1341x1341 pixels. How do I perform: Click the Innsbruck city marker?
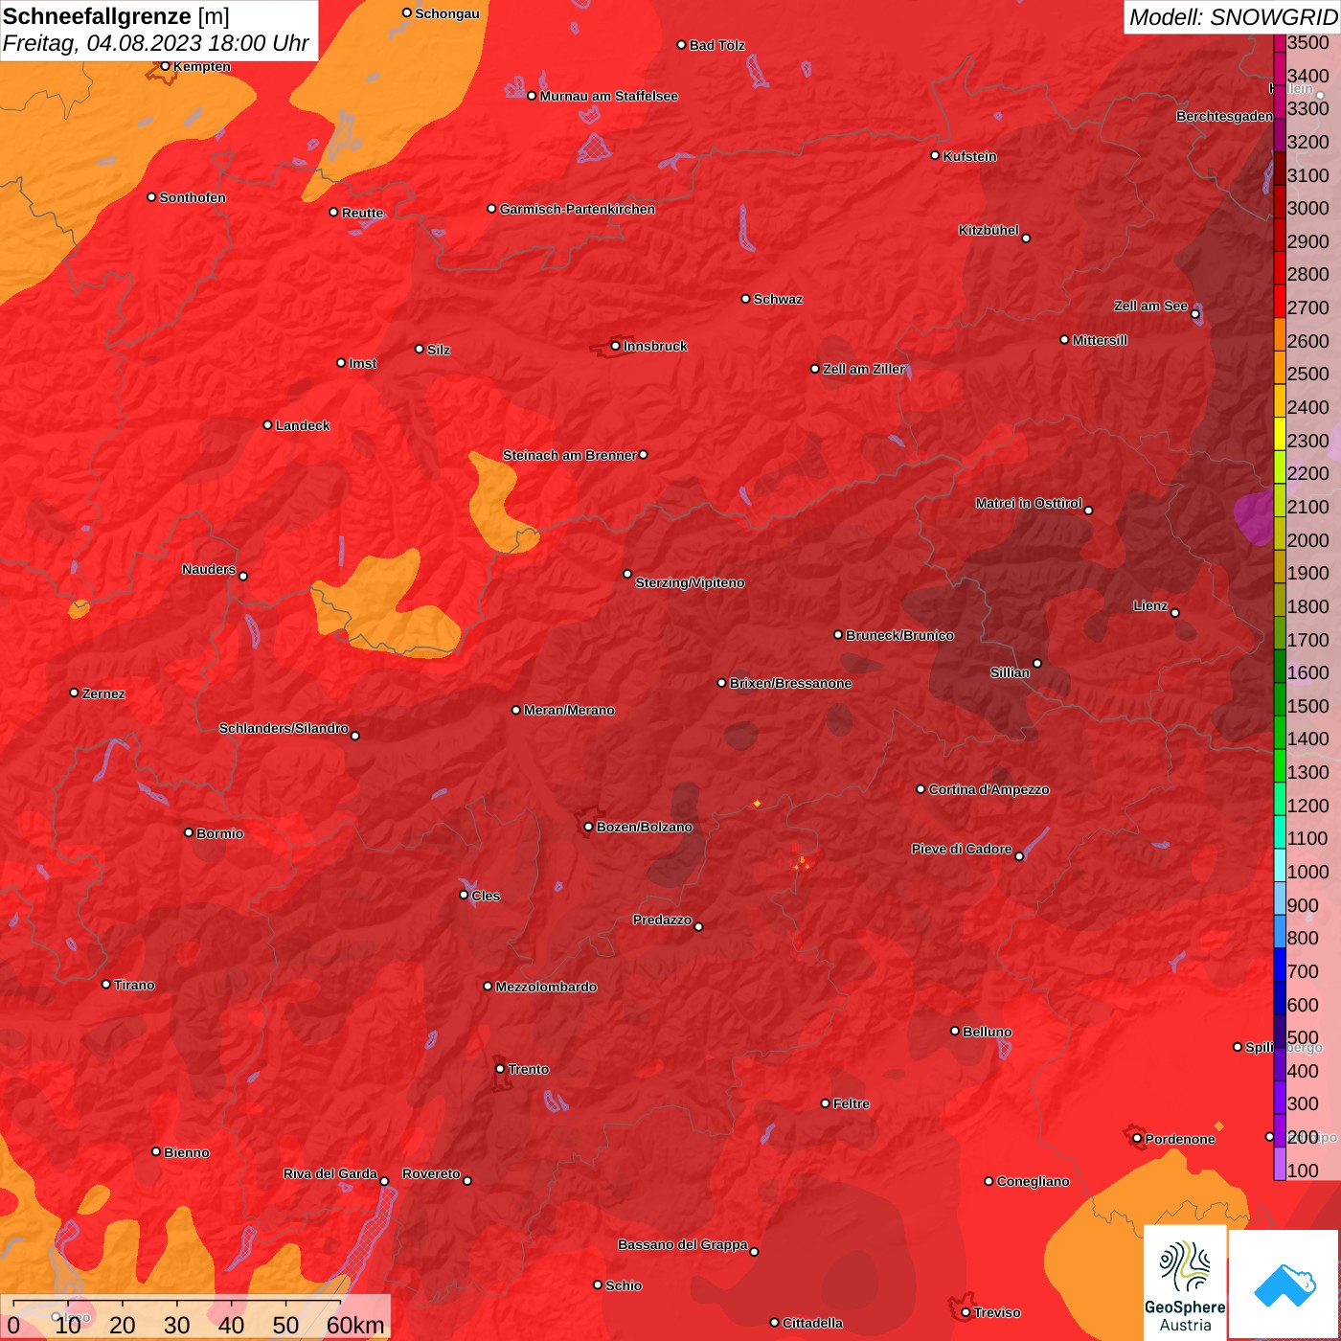coord(615,346)
